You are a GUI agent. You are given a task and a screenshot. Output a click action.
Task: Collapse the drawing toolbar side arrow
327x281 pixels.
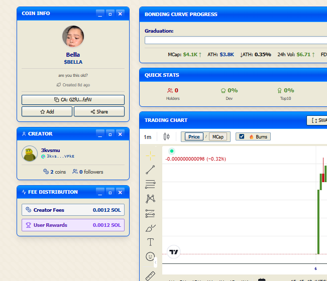156,262
